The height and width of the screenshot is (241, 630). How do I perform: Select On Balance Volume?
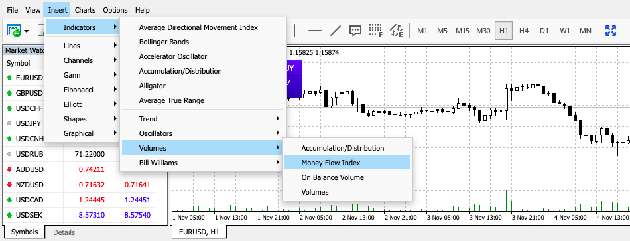(347, 177)
